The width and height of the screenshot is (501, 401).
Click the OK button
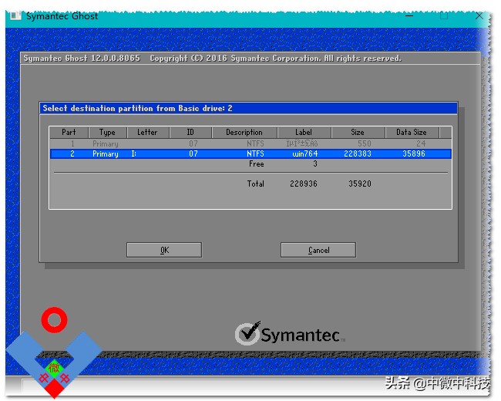click(164, 250)
